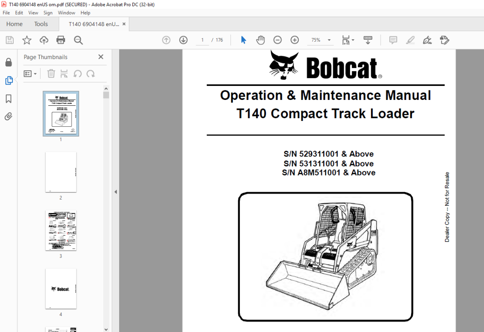Activate the Hand pan tool
The height and width of the screenshot is (332, 484).
coord(261,40)
